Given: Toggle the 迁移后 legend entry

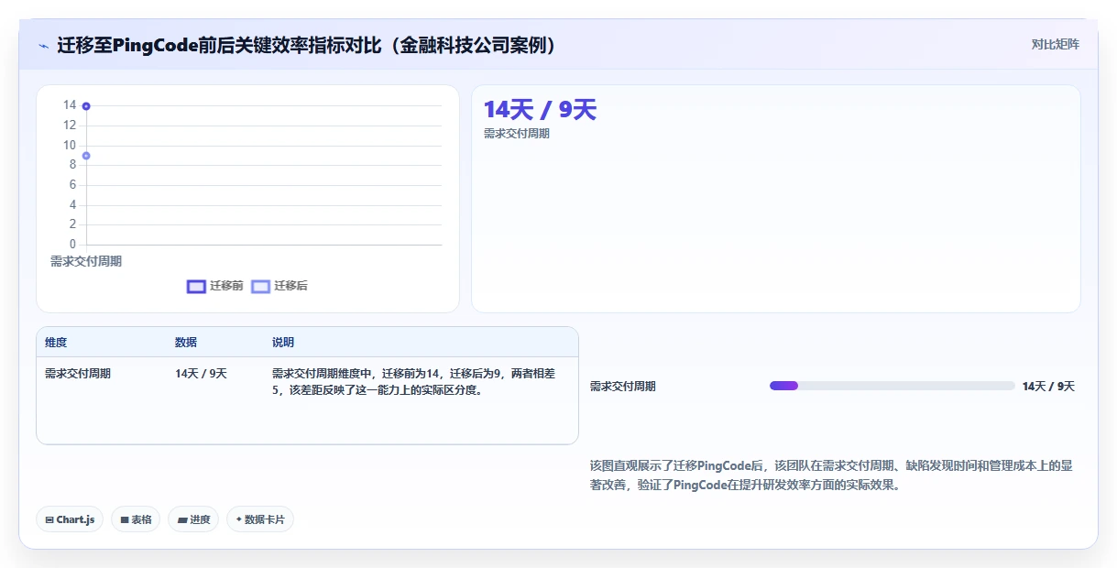Looking at the screenshot, I should pyautogui.click(x=279, y=286).
